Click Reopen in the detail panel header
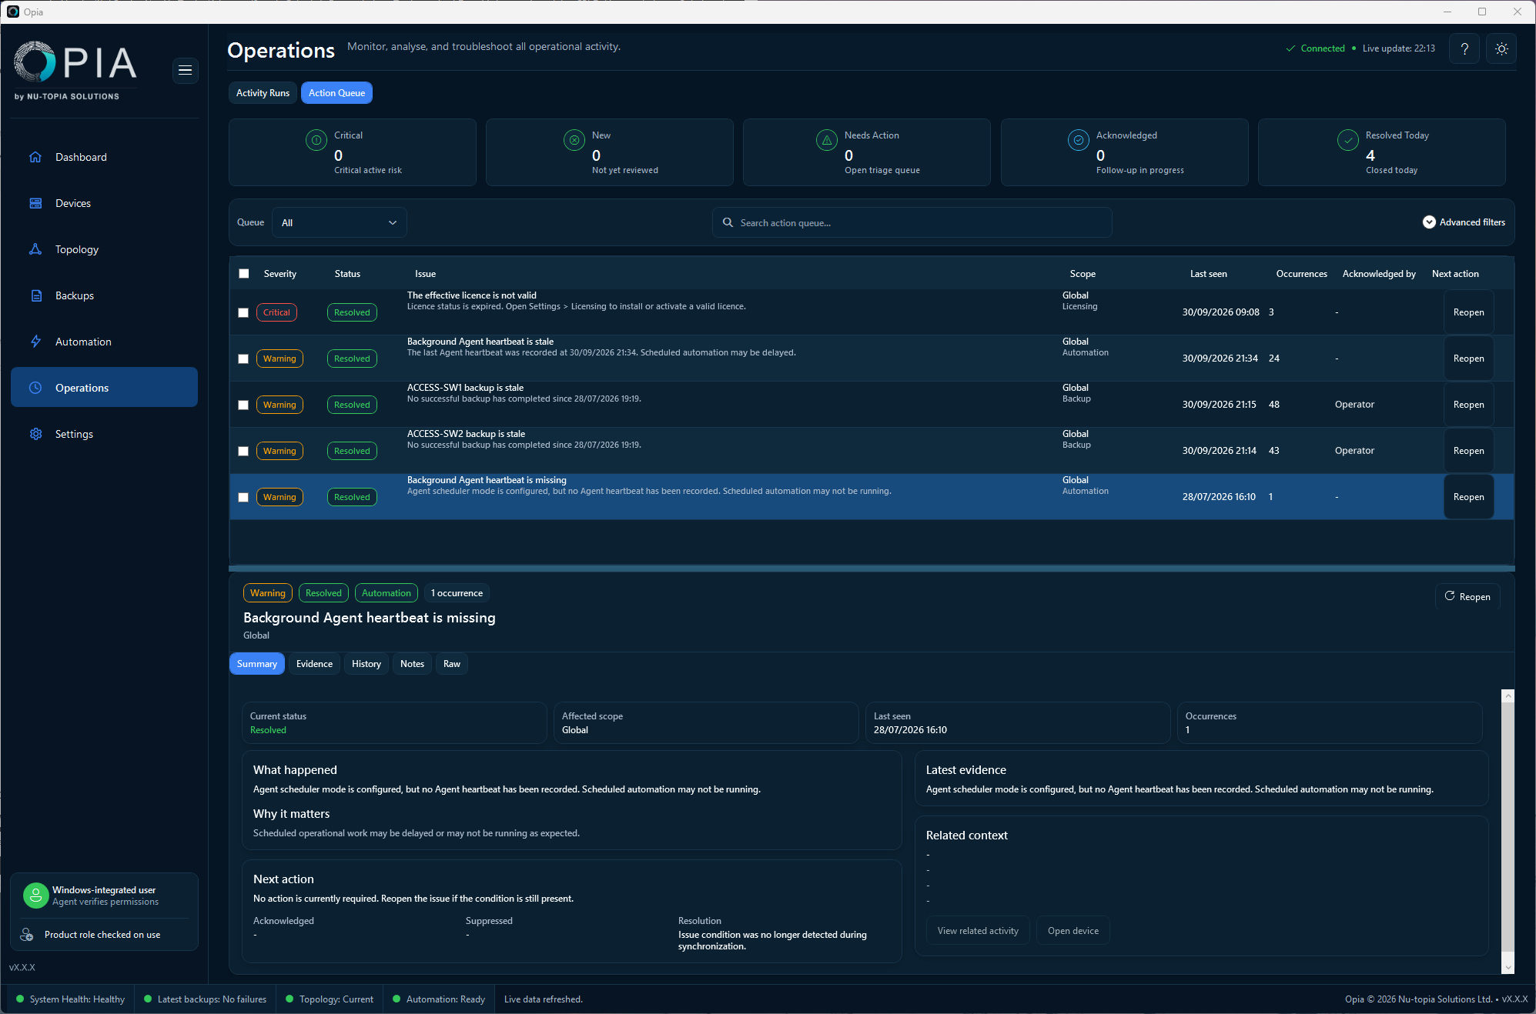This screenshot has height=1014, width=1536. 1467,596
